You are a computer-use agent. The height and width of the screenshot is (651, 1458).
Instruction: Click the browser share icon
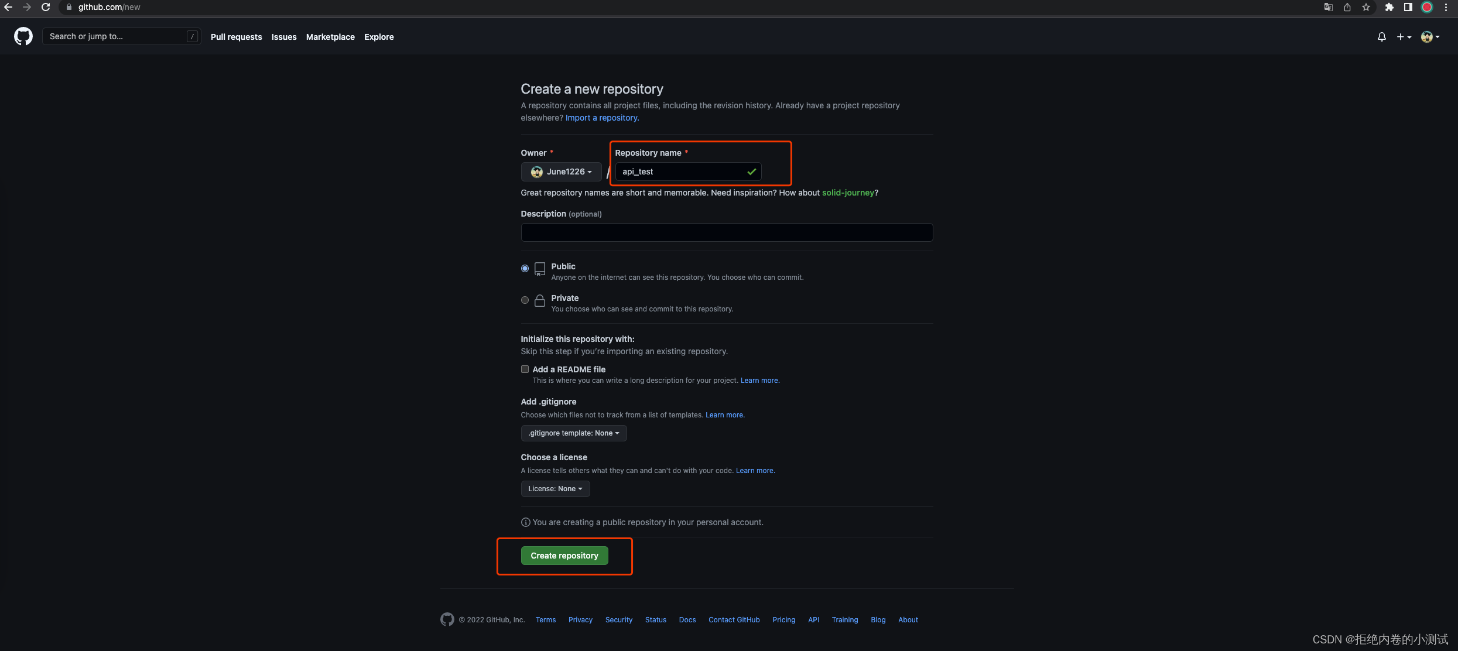(x=1347, y=7)
